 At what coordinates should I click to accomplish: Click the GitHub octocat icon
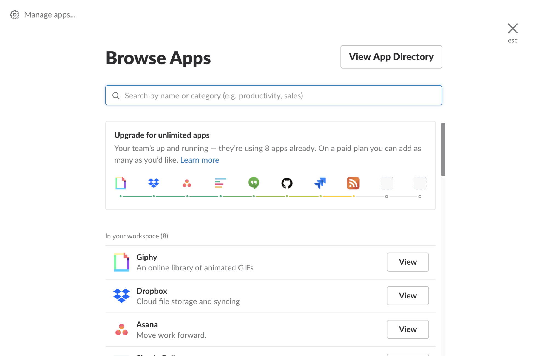point(287,183)
